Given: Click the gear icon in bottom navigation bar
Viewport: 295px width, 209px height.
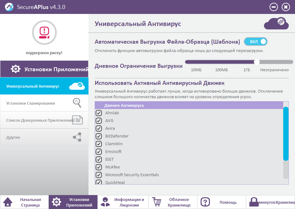Looking at the screenshot, I should pyautogui.click(x=57, y=202).
